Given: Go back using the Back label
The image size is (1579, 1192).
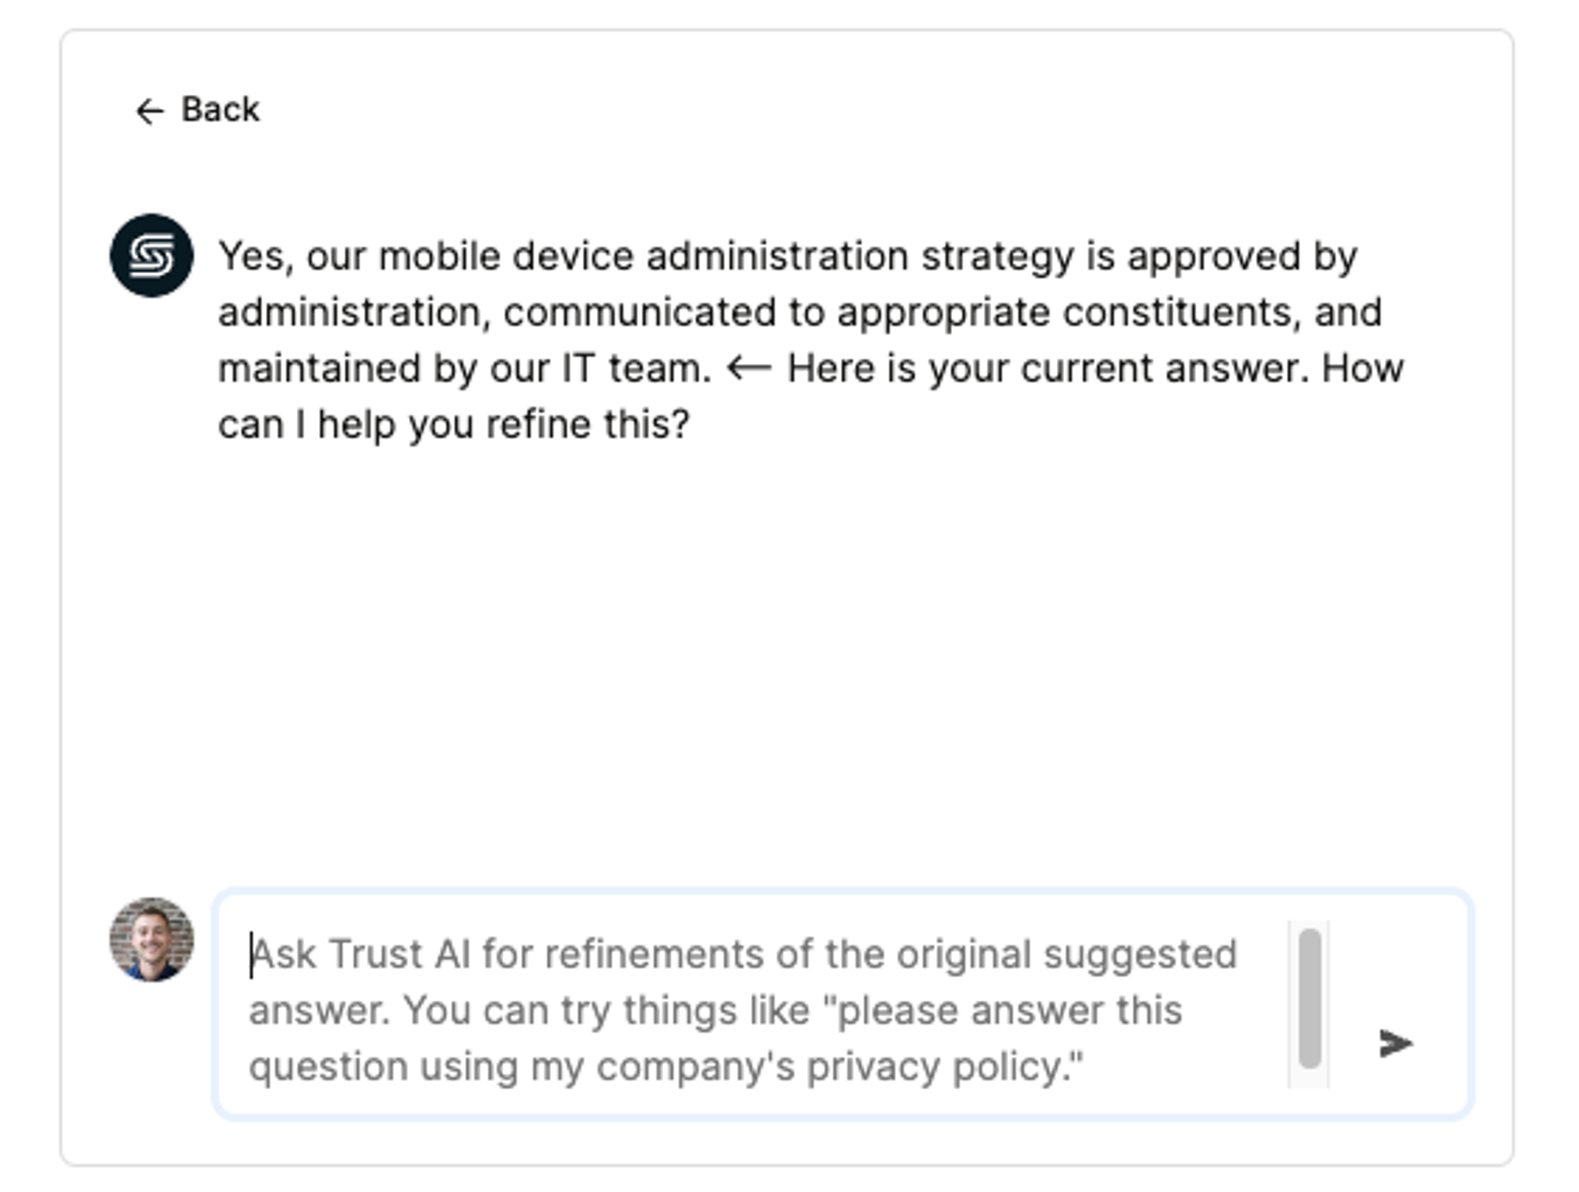Looking at the screenshot, I should click(x=220, y=109).
